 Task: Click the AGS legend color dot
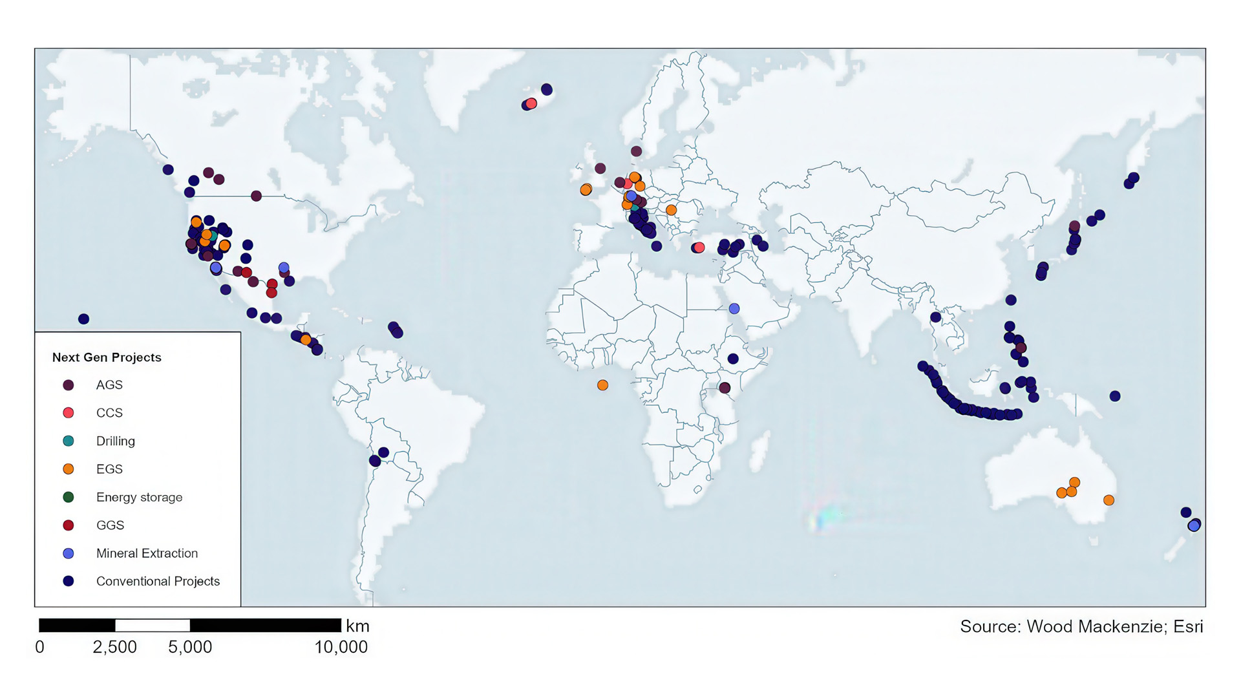pyautogui.click(x=68, y=385)
